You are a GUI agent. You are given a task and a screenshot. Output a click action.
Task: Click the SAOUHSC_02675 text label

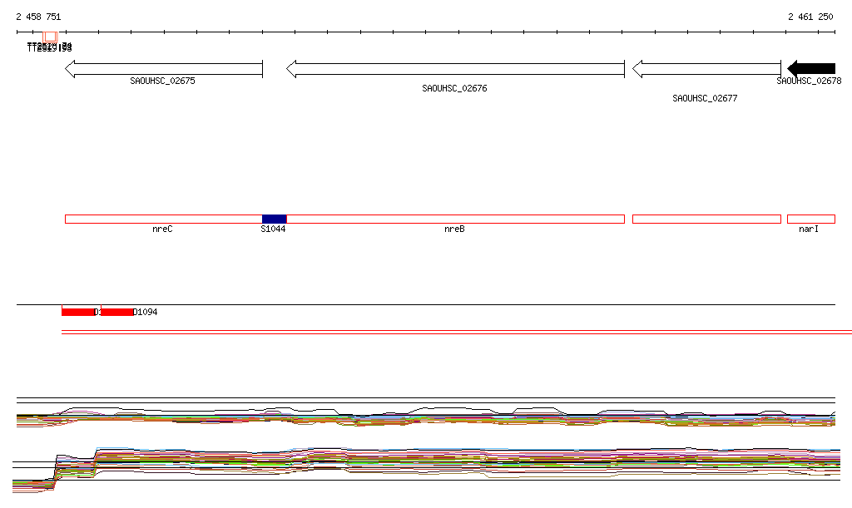(x=162, y=81)
